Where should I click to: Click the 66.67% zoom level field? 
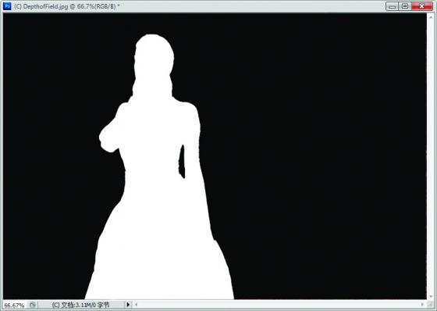coord(15,305)
